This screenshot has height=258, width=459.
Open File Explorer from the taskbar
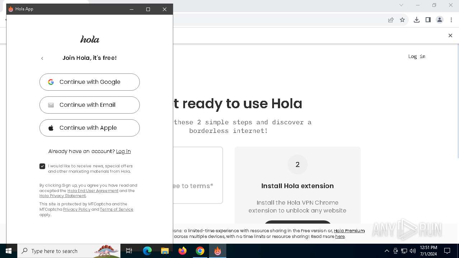tap(165, 251)
